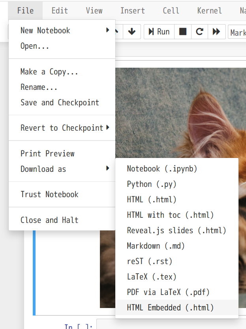Download as PDF via LaTeX (.pdf)
This screenshot has width=246, height=329.
[177, 292]
